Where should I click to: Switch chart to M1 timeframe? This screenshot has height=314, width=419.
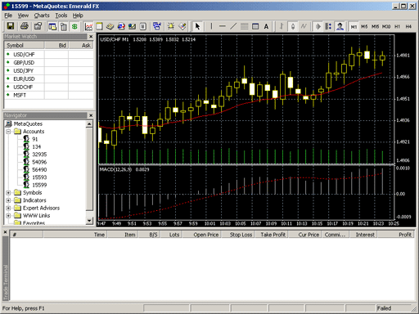354,27
